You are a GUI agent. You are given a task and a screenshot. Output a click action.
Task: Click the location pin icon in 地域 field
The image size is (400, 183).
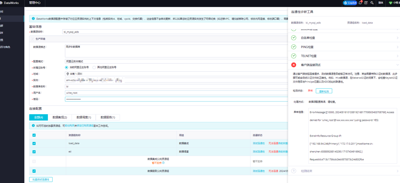tap(67, 74)
